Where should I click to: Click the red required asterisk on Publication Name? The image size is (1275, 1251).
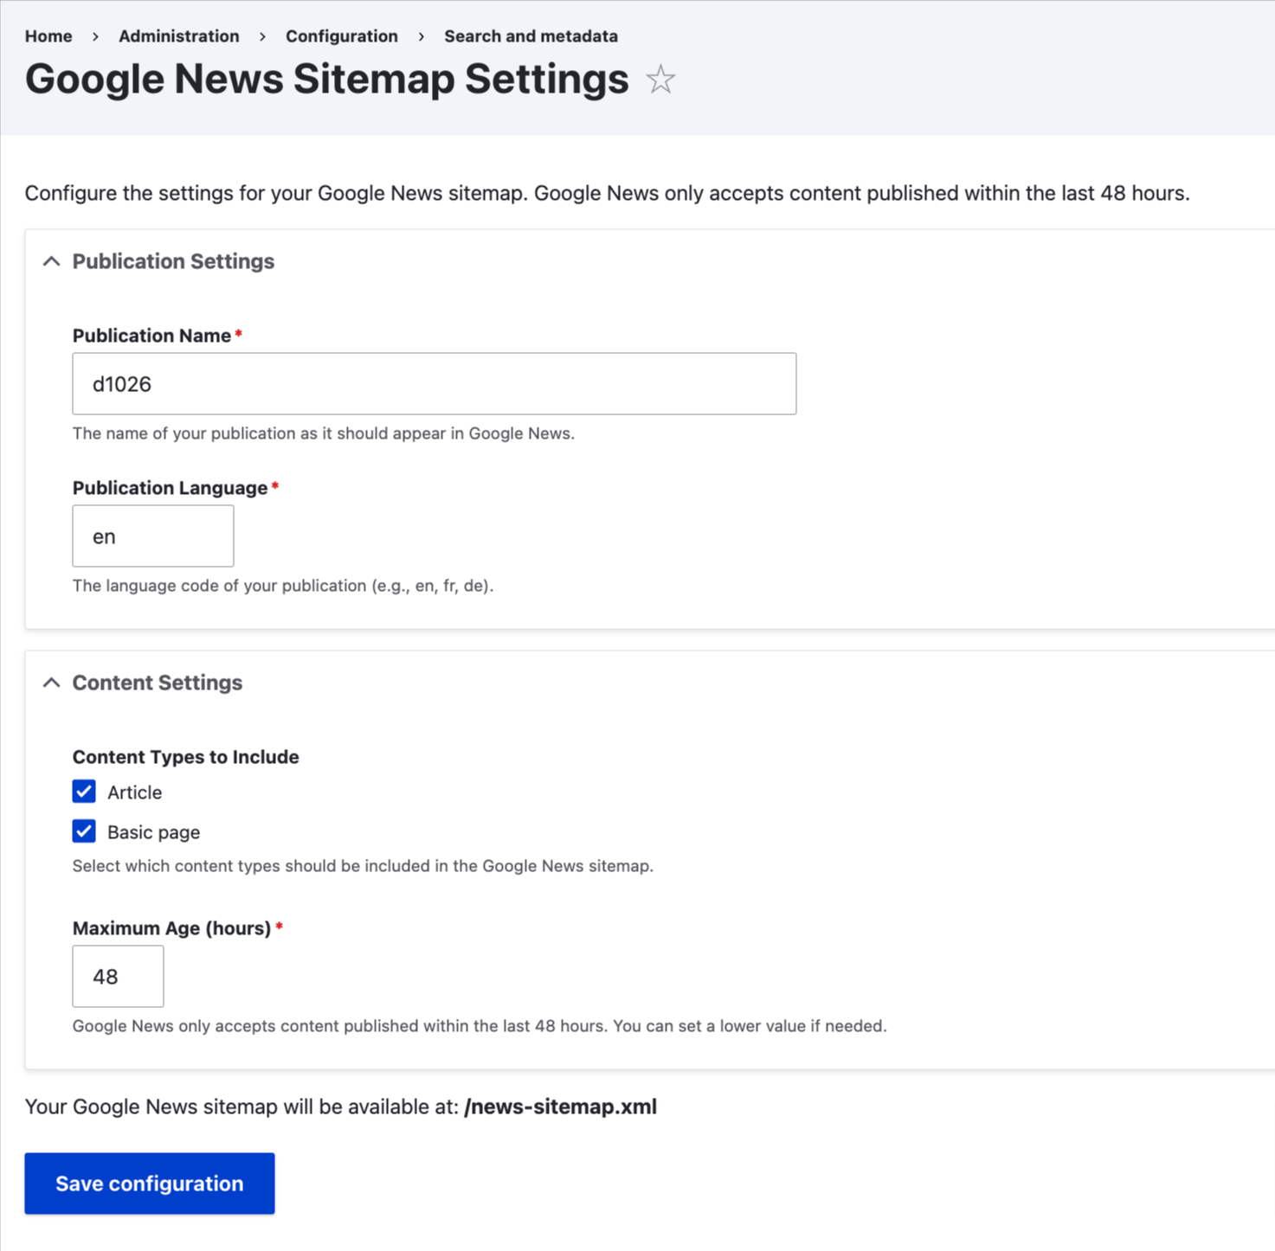(238, 333)
